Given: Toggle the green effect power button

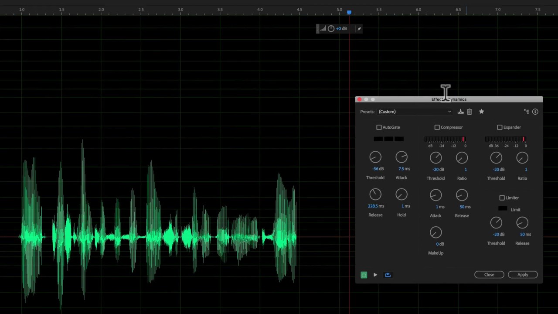Looking at the screenshot, I should tap(364, 275).
